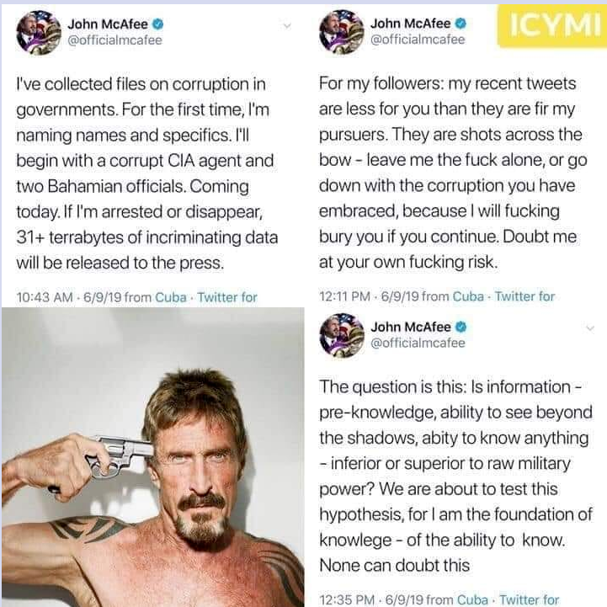Open Cuba location on 10:43 AM tweet
The height and width of the screenshot is (607, 607).
tap(171, 297)
